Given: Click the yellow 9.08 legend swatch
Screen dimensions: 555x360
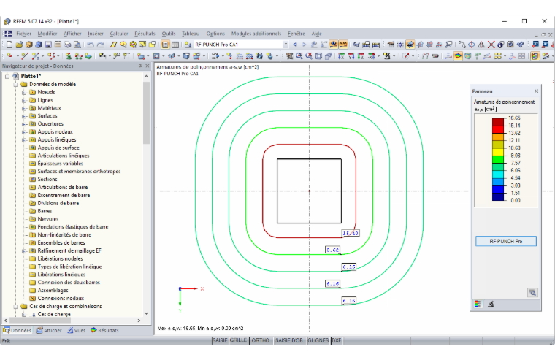Looking at the screenshot, I should click(x=497, y=152).
